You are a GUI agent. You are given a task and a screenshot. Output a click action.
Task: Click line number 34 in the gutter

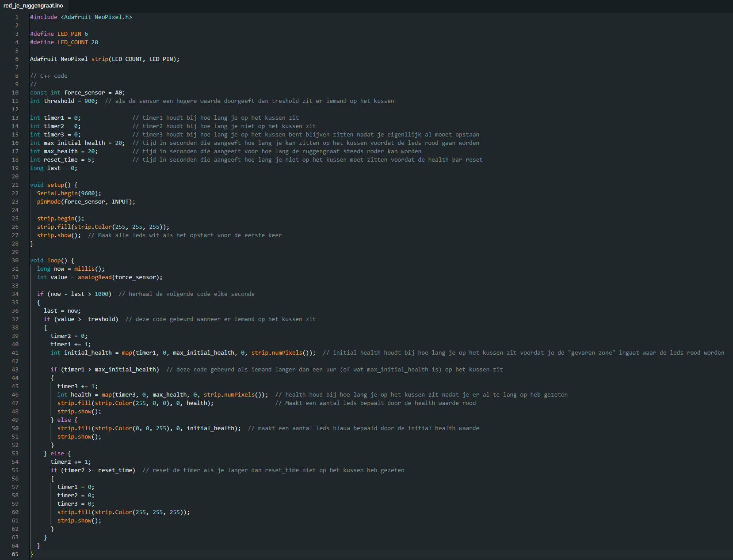15,294
